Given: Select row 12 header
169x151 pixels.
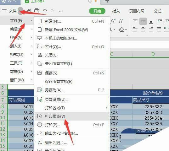Looking at the screenshot, I should 4,129.
